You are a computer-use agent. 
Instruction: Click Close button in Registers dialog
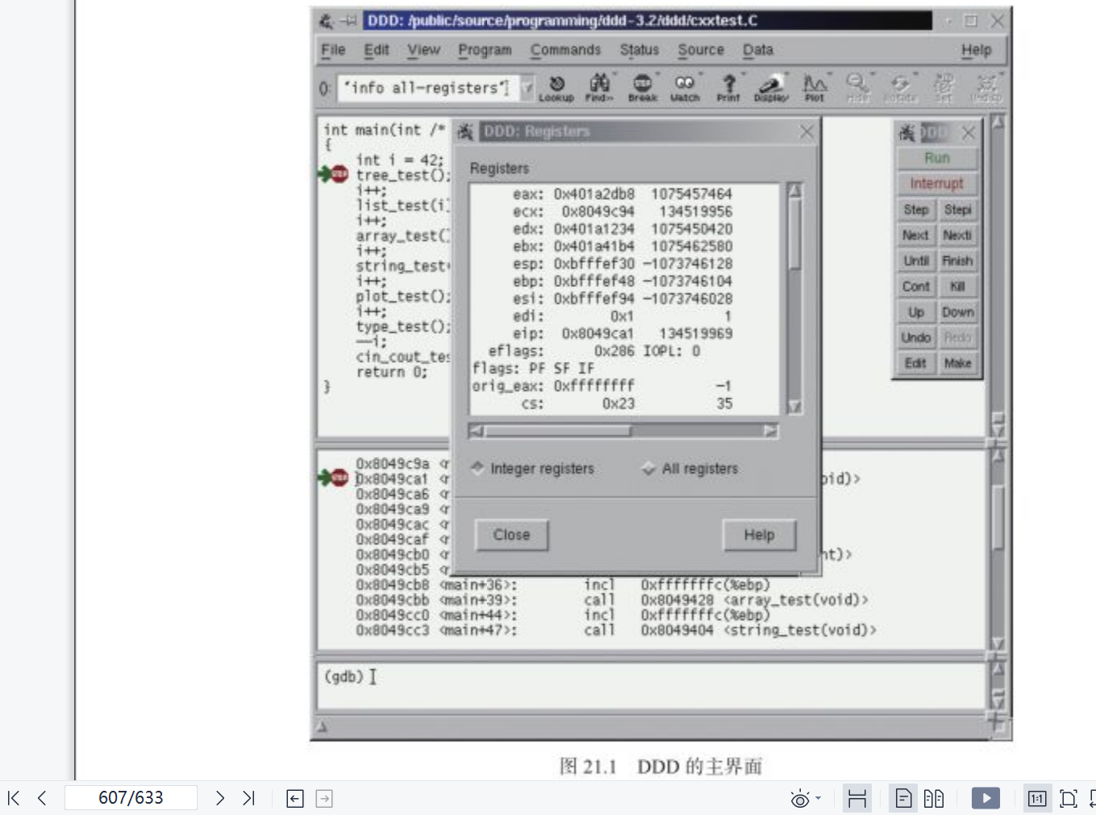(x=511, y=534)
